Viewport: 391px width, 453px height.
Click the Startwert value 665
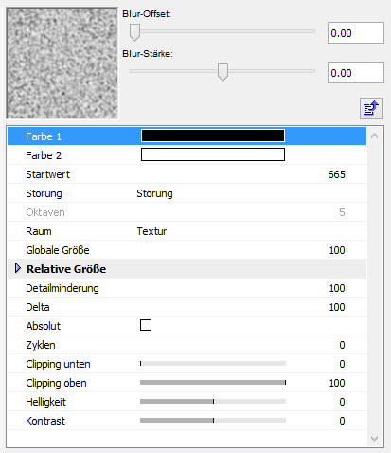(x=336, y=174)
